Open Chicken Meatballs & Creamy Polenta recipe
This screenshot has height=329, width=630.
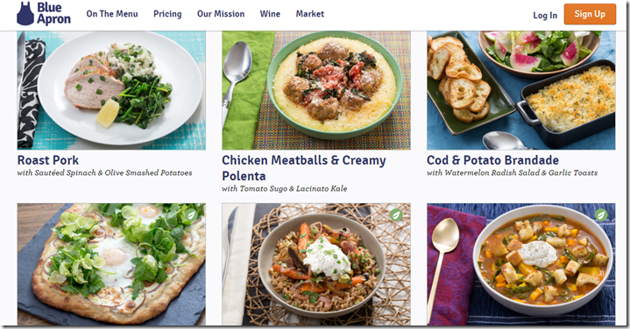pos(304,168)
